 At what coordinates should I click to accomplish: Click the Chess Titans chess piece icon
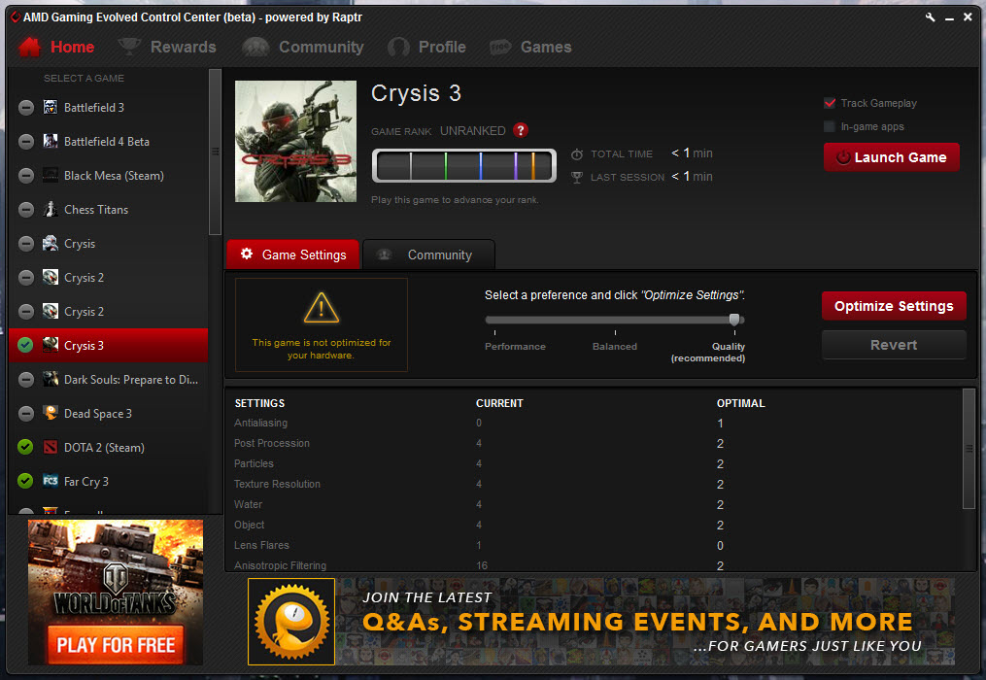[51, 209]
